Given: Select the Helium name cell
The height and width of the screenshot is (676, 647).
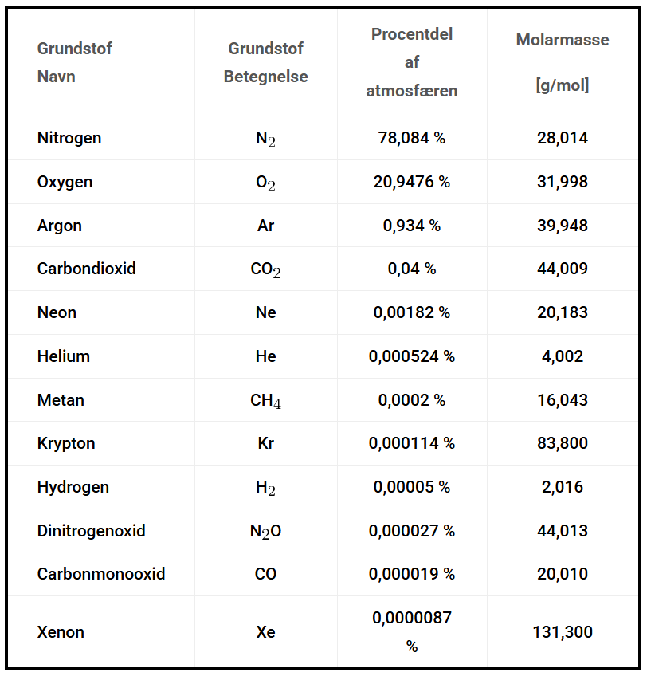Looking at the screenshot, I should (64, 356).
